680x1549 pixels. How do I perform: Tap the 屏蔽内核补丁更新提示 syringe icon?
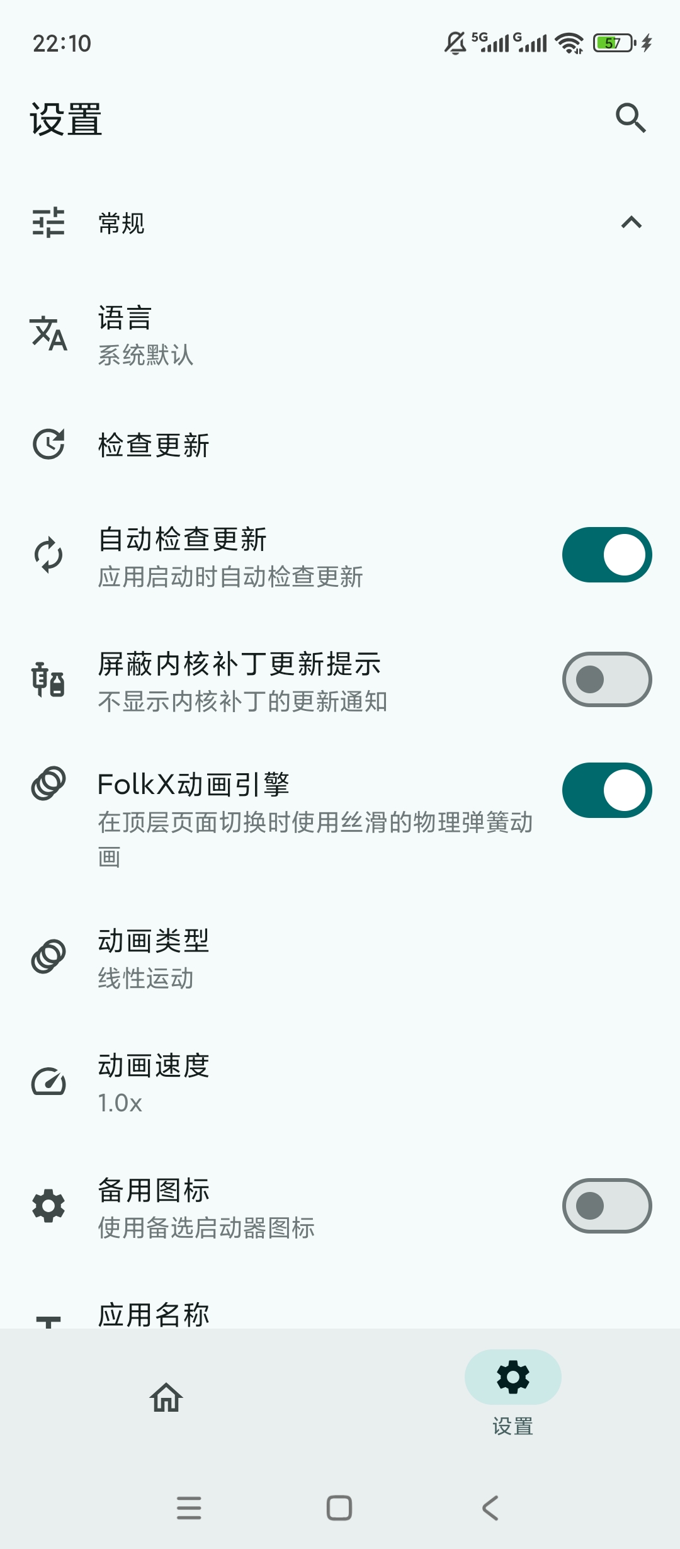[48, 679]
